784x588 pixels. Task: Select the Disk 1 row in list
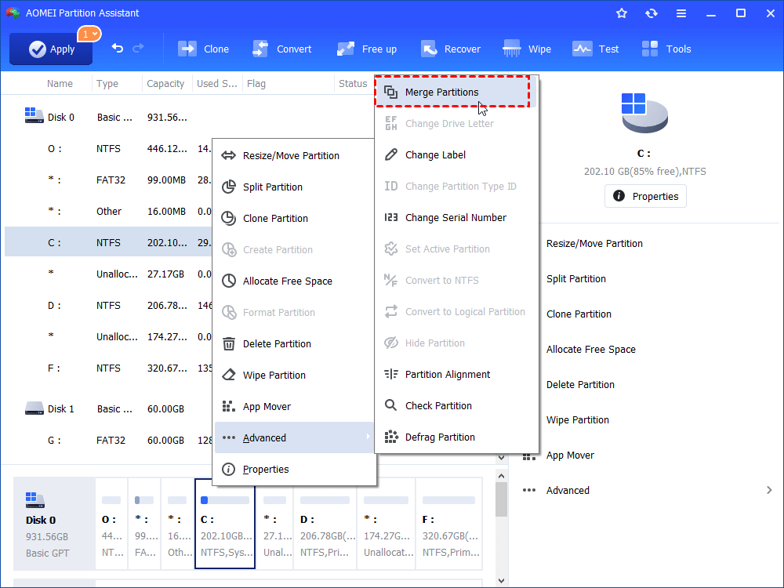click(x=108, y=409)
